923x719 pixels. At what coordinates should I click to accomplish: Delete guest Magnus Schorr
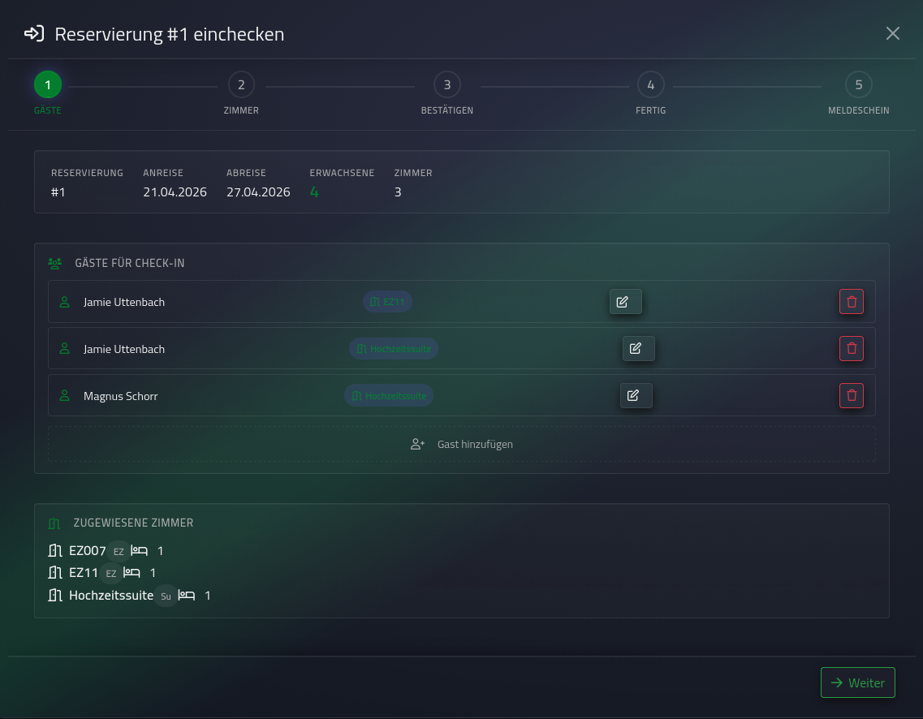pos(852,396)
